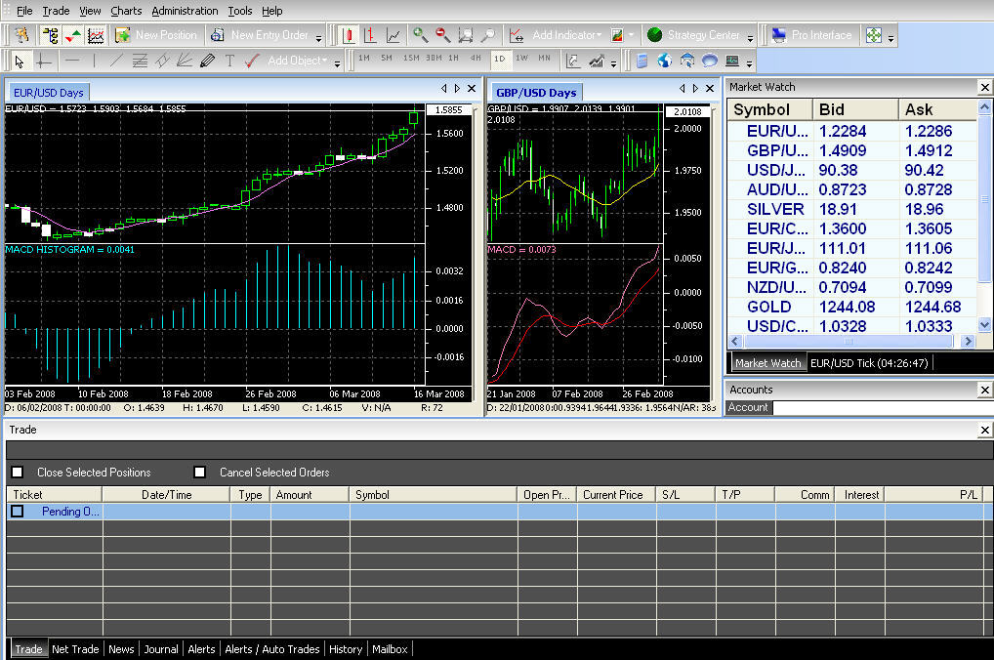Open the trading calculator icon
Viewport: 994px width, 660px height.
(x=641, y=60)
